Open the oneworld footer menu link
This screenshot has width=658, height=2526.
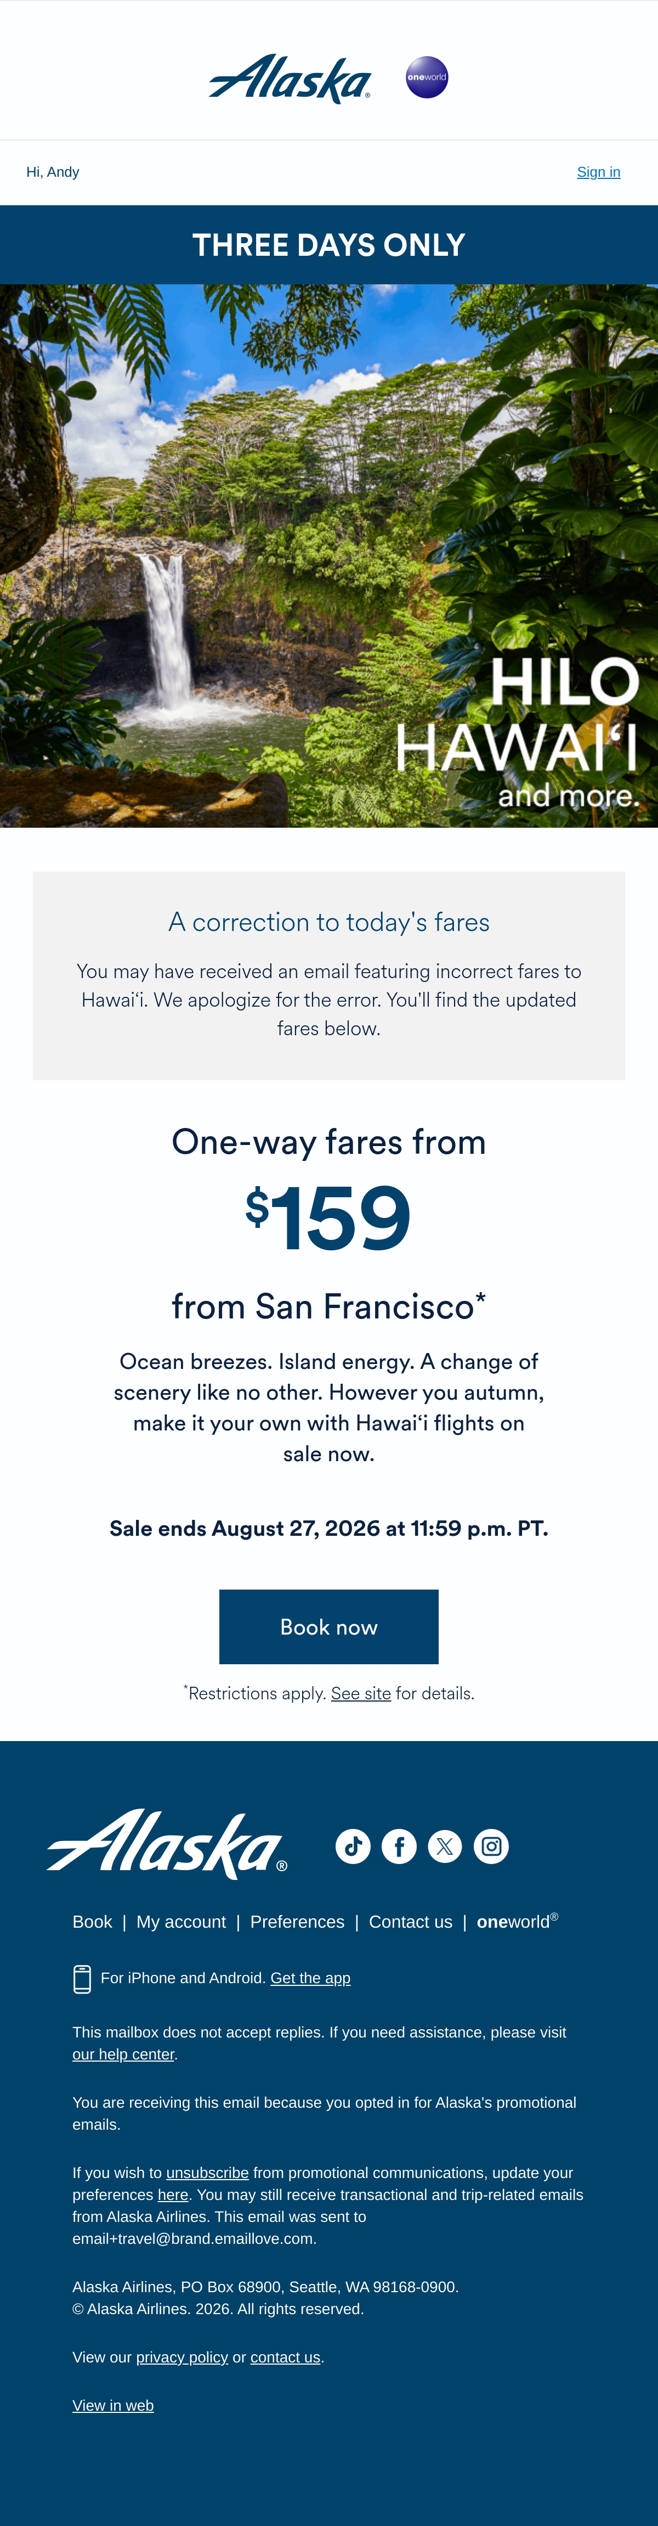click(517, 1921)
